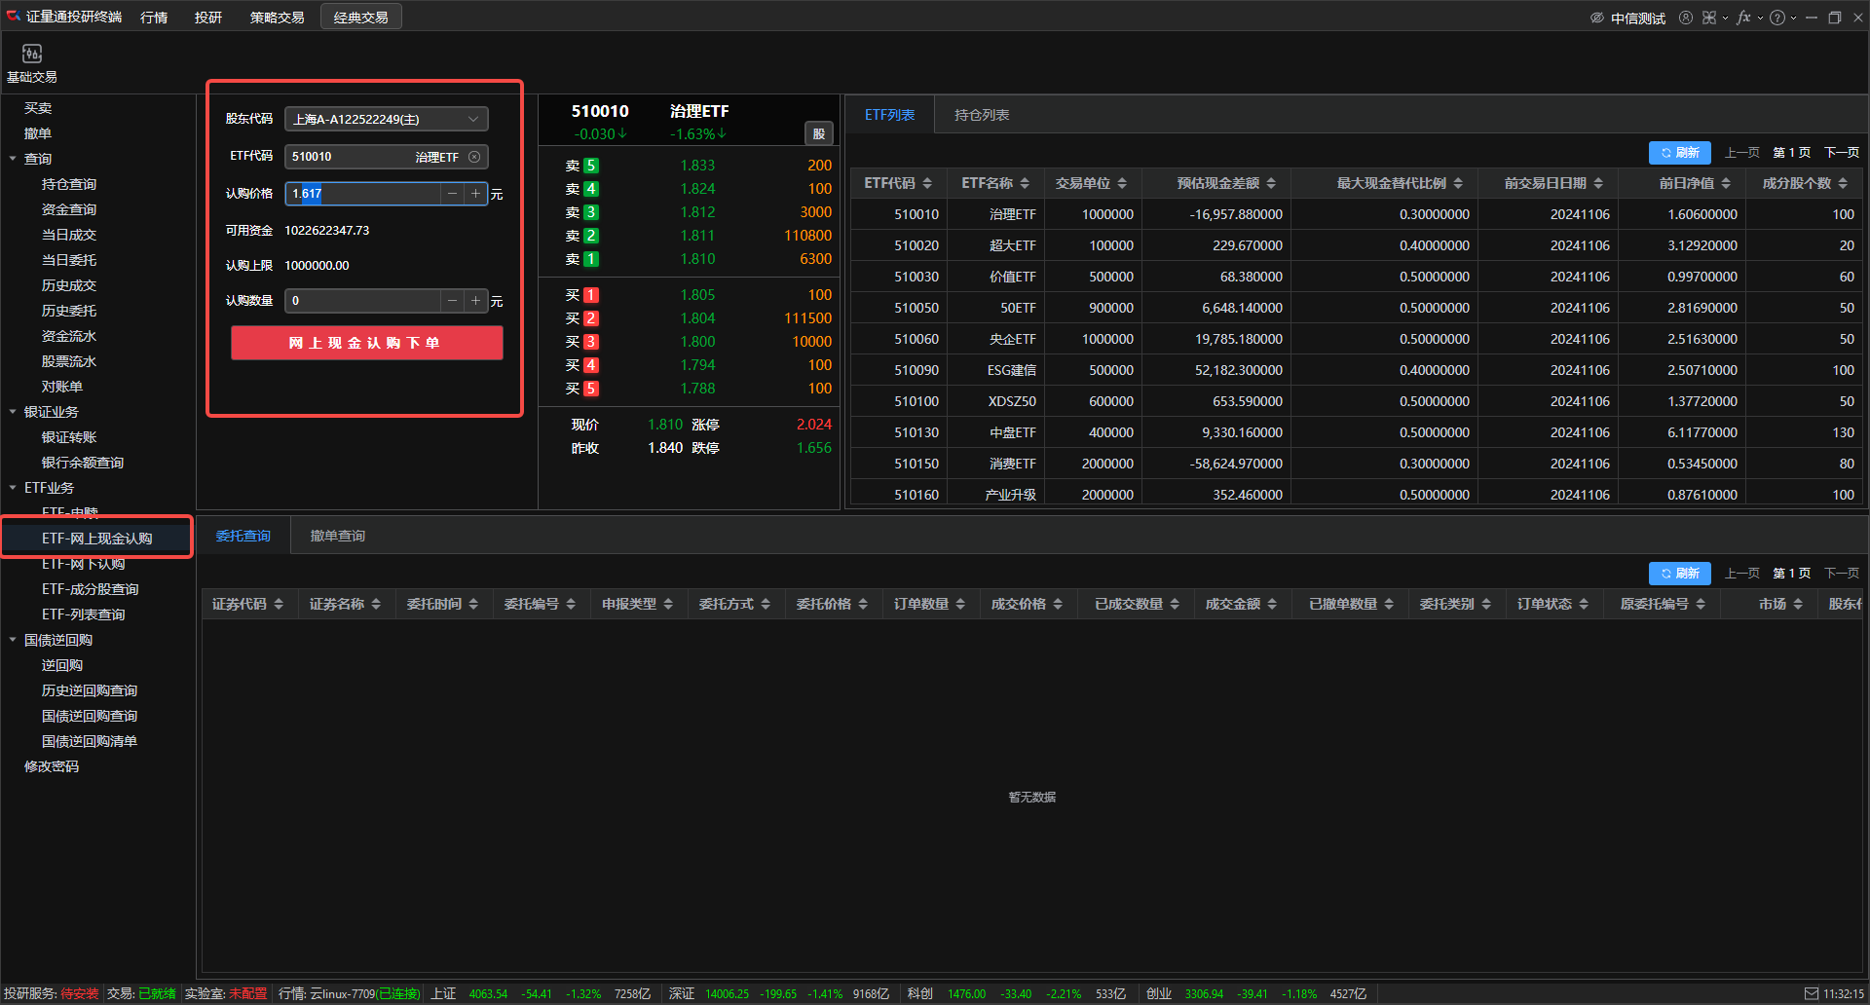Open the help question mark icon
Screen dimensions: 1870x1005
[x=1777, y=18]
